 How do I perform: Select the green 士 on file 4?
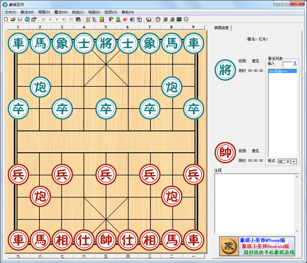[84, 43]
